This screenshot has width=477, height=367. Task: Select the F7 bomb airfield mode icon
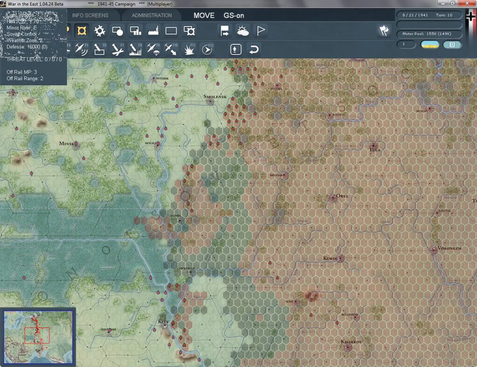[117, 49]
